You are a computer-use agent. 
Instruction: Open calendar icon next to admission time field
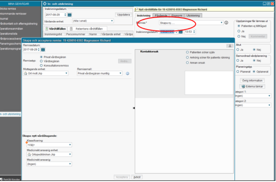[181, 32]
